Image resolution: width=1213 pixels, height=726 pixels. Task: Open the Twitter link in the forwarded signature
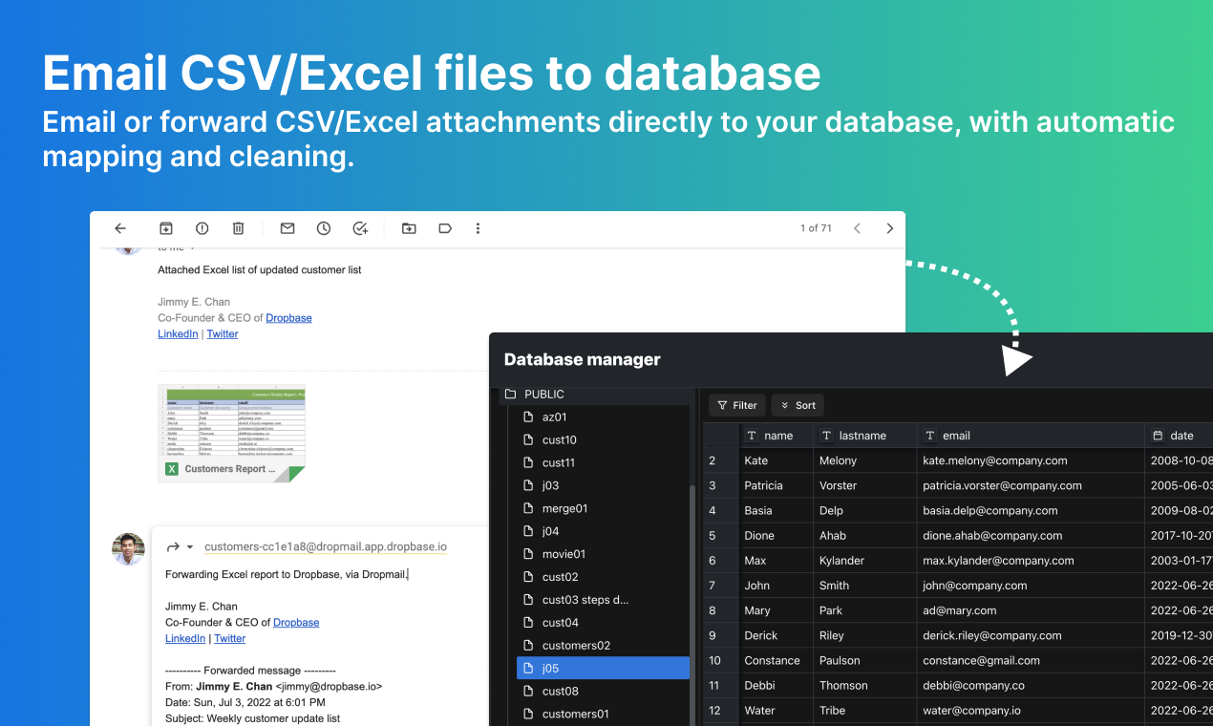click(x=230, y=638)
